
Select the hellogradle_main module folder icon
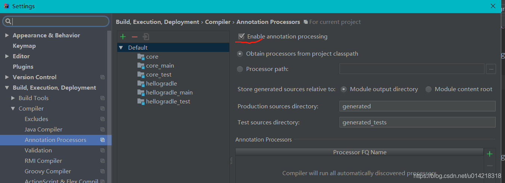click(x=141, y=92)
